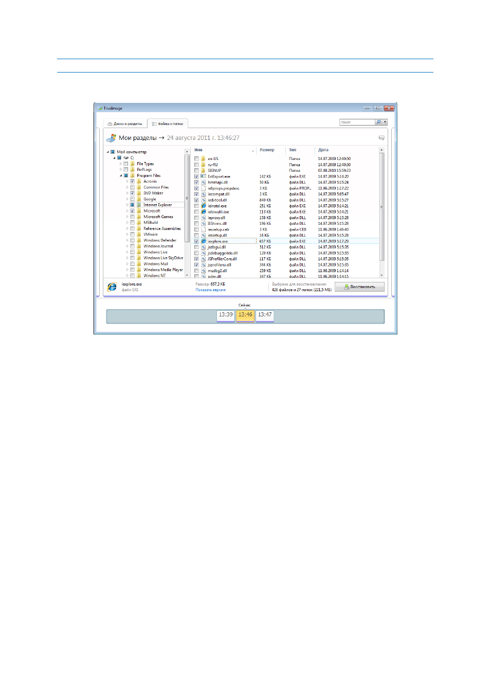
Task: Click the Восстановить button
Action: [359, 287]
